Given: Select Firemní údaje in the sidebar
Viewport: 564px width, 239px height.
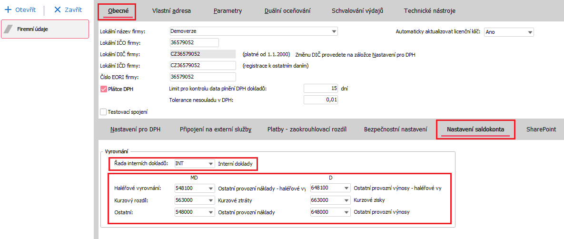Looking at the screenshot, I should (x=45, y=29).
